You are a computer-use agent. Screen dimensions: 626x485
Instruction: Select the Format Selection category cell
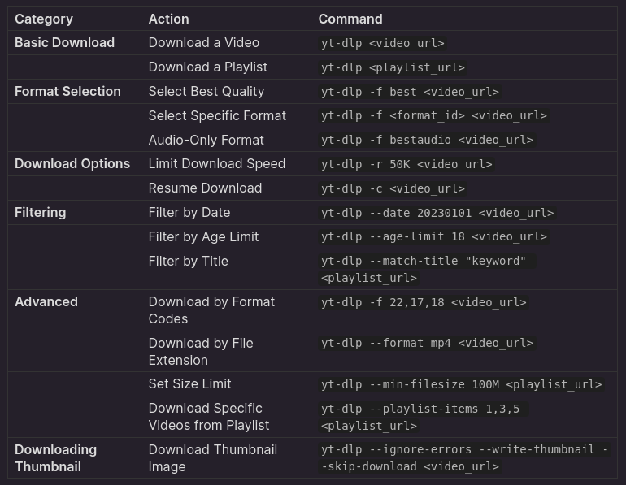tap(67, 91)
